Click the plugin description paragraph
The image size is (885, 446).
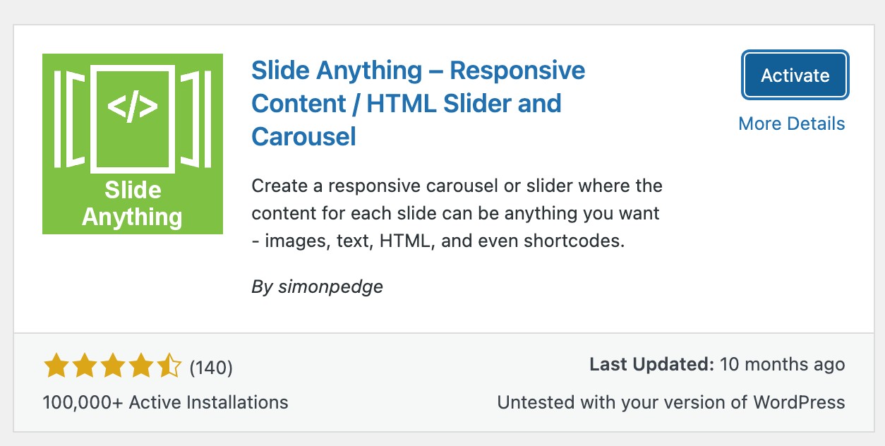coord(457,214)
